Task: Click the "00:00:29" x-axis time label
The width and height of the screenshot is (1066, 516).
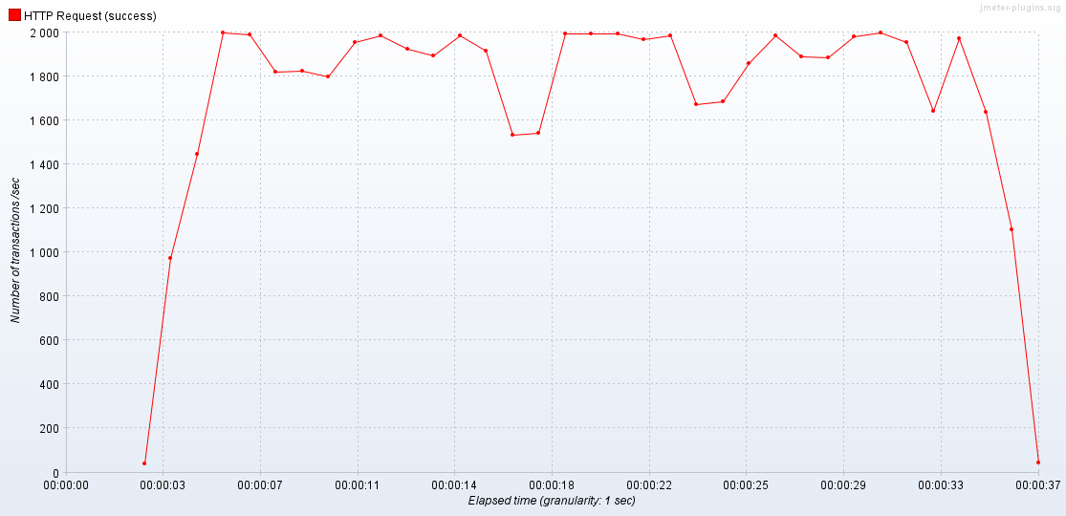Action: coord(843,485)
